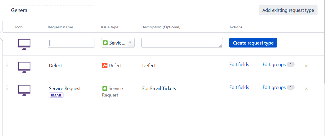Click the monitor icon in new request row

coord(24,44)
